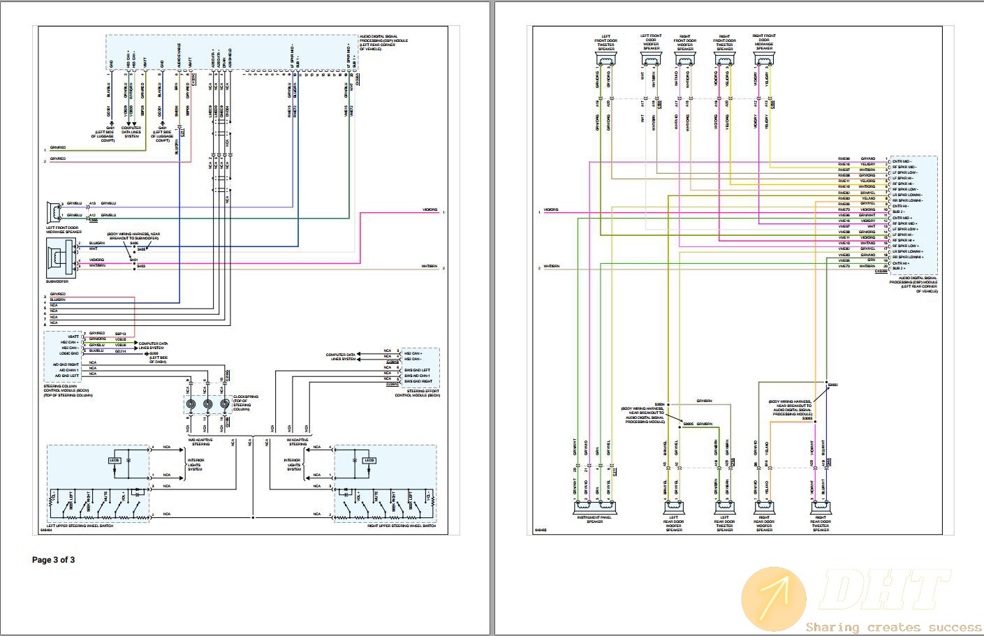
Task: Click the LEDS box in the left steering wheel switch
Action: coord(115,460)
